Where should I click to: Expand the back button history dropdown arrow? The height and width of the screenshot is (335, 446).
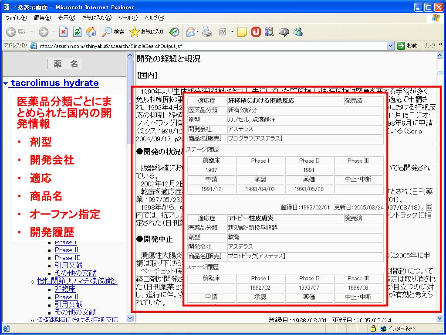tap(32, 32)
